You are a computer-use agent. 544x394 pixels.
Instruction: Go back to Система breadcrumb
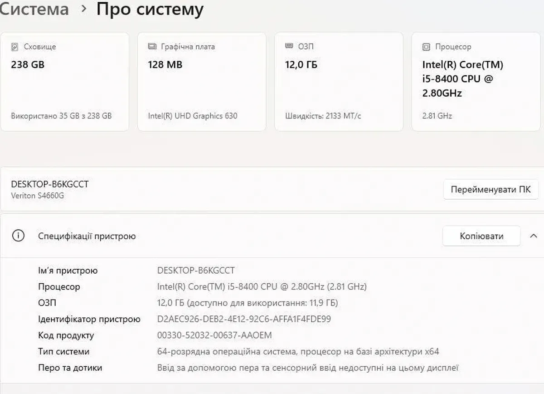[34, 9]
